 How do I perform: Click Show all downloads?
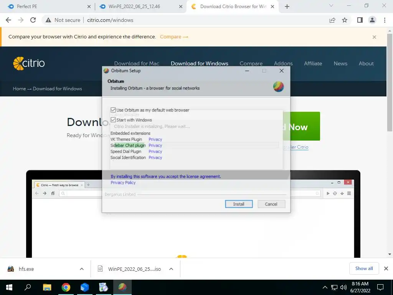coord(364,268)
